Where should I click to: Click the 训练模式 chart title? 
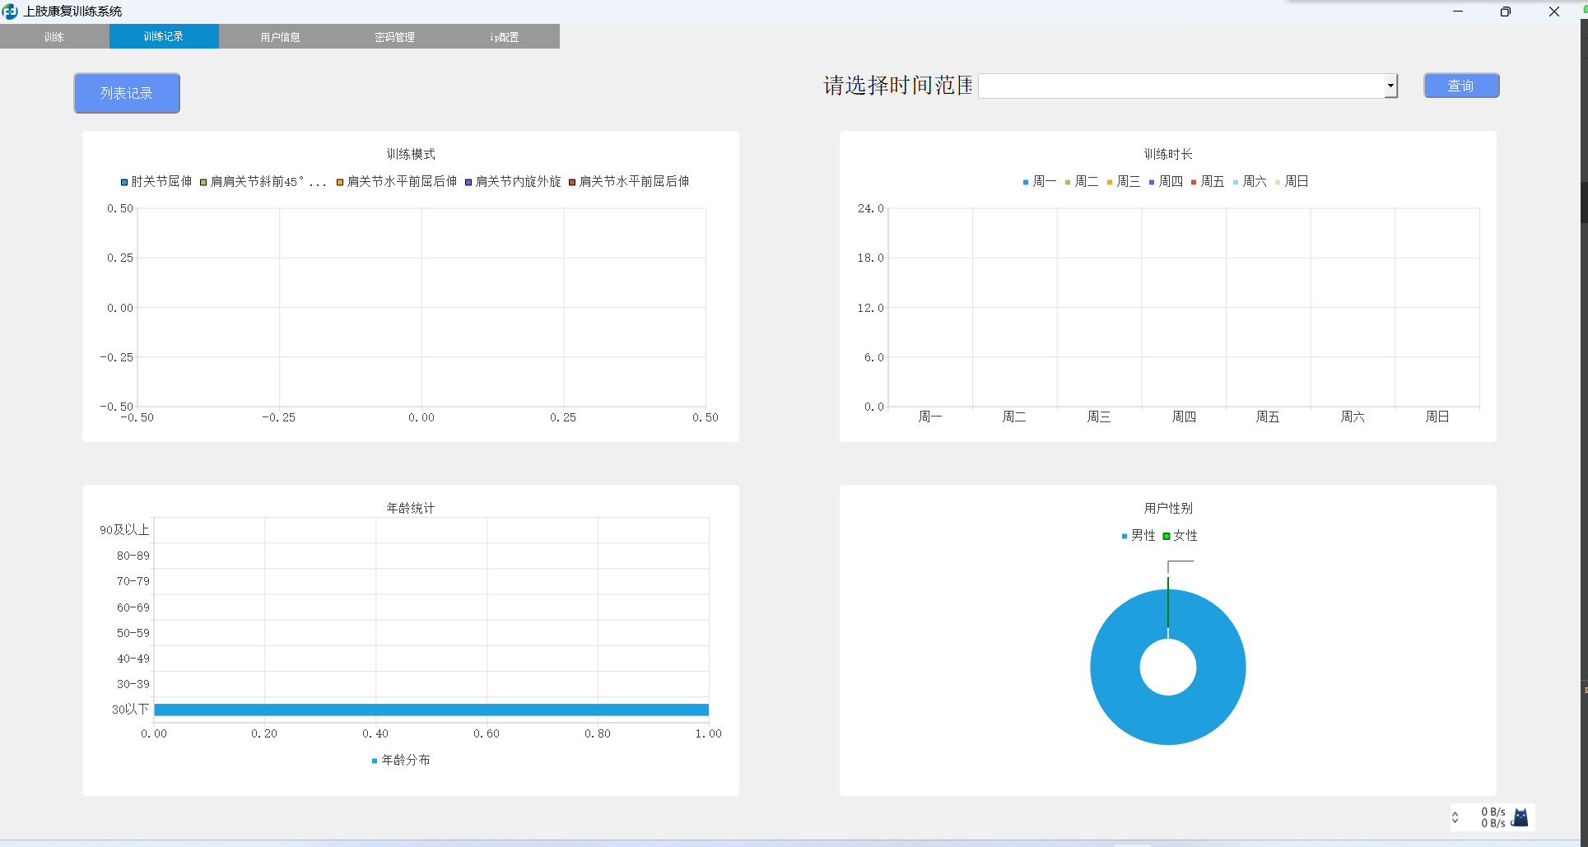411,155
